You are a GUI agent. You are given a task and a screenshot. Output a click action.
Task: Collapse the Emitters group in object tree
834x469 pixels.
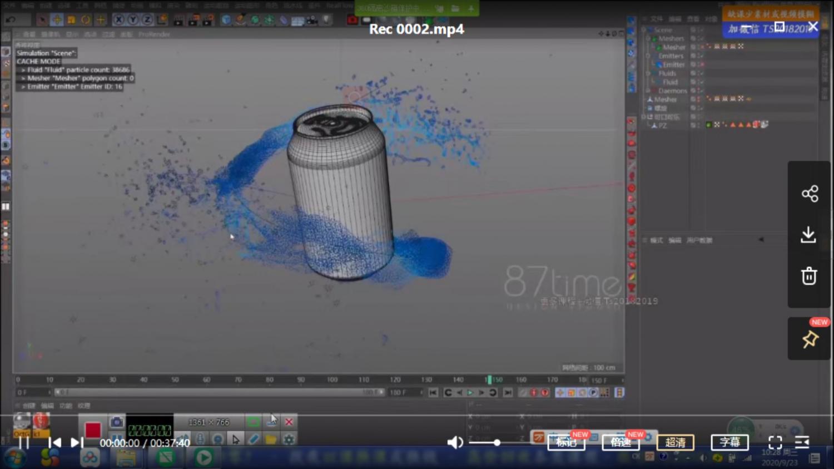point(648,56)
